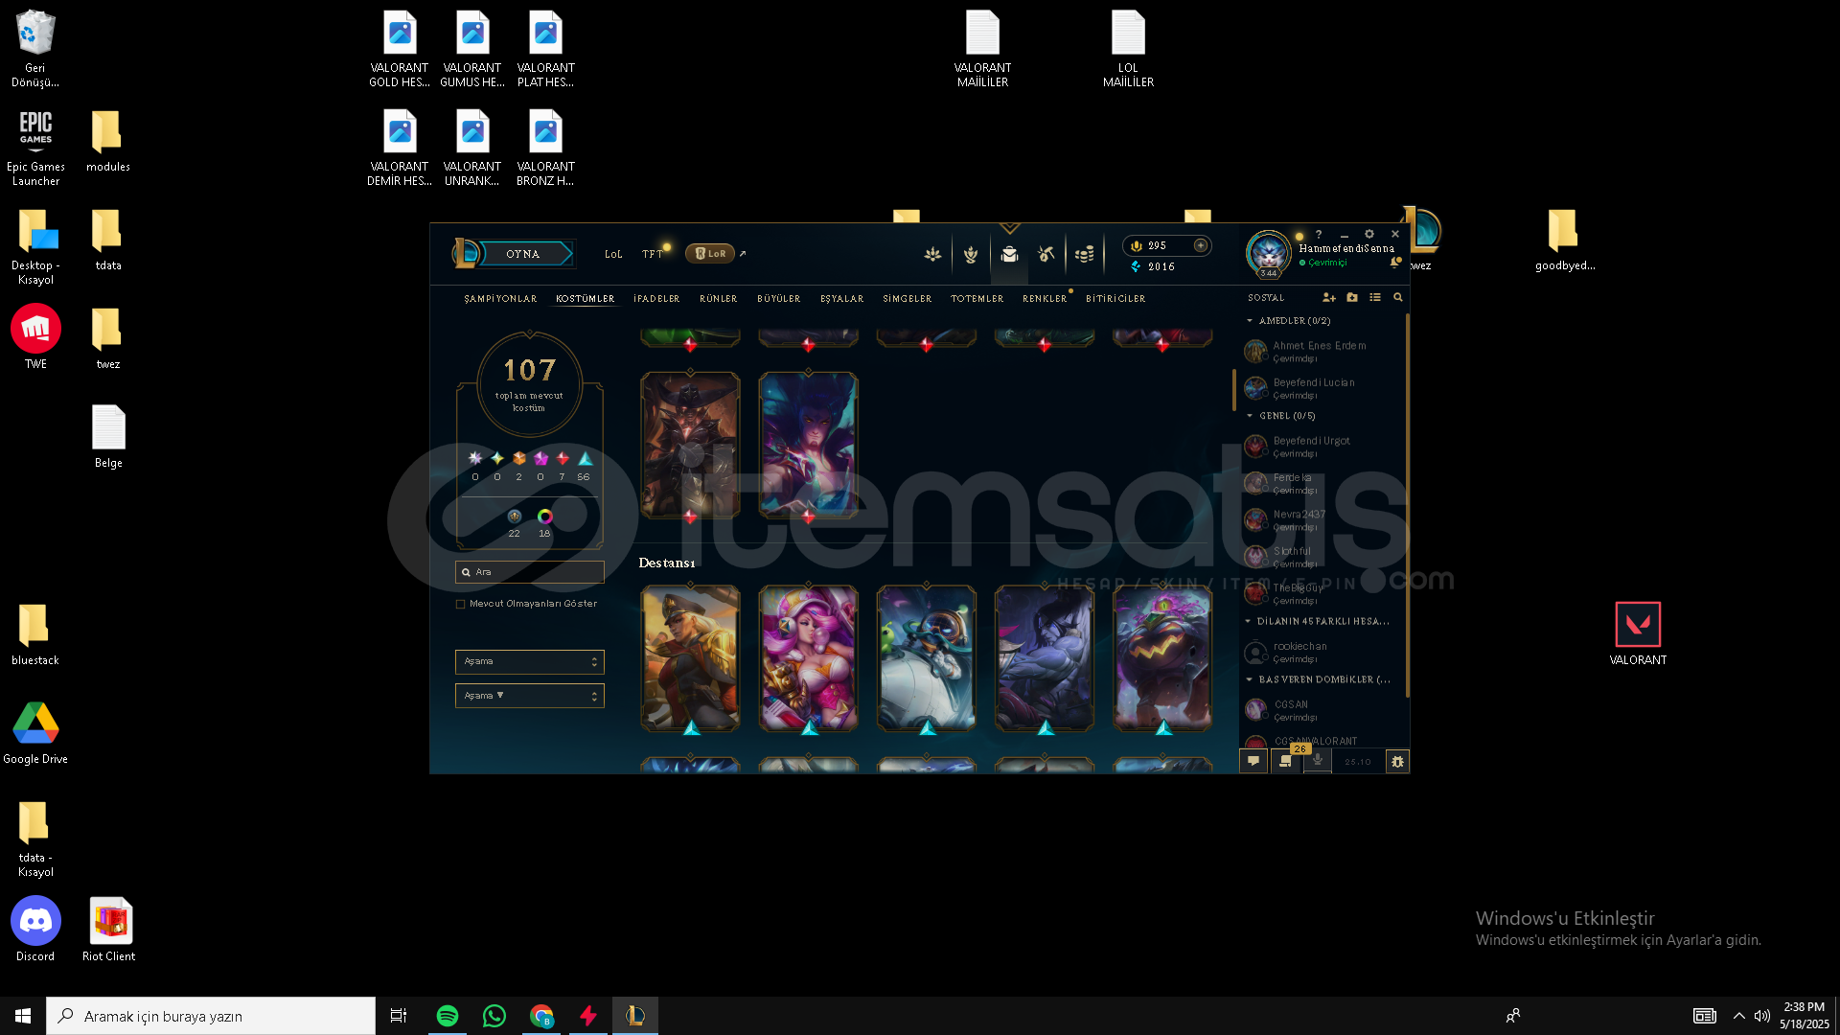This screenshot has width=1840, height=1035.
Task: Open the Collection backpack icon
Action: pos(1009,255)
